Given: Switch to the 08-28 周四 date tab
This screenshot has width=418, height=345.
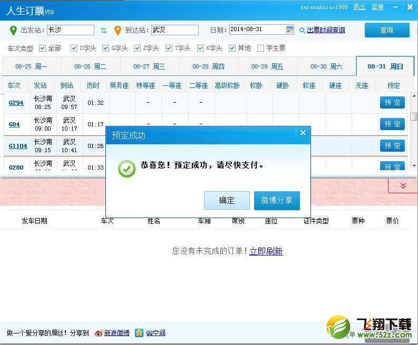Looking at the screenshot, I should [209, 66].
